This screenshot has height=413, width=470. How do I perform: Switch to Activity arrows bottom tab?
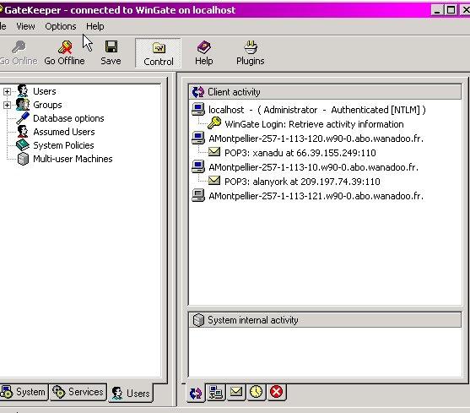(196, 393)
